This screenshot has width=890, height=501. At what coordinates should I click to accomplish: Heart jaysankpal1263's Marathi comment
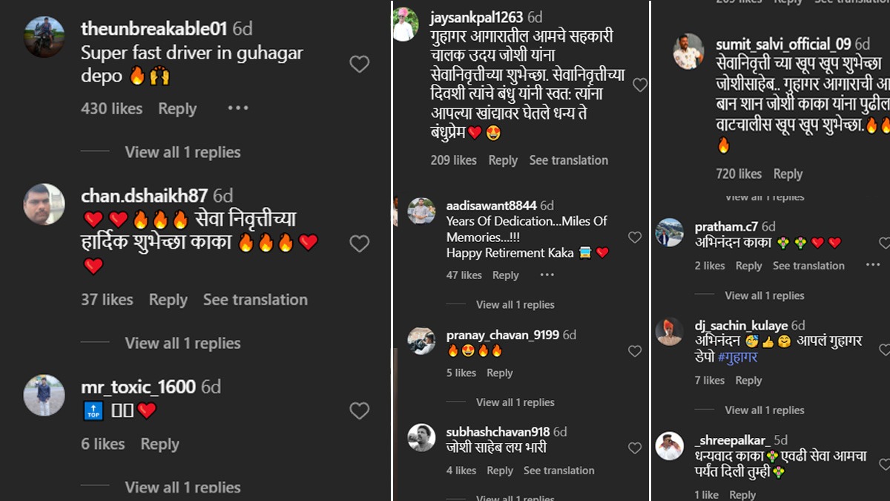click(639, 85)
